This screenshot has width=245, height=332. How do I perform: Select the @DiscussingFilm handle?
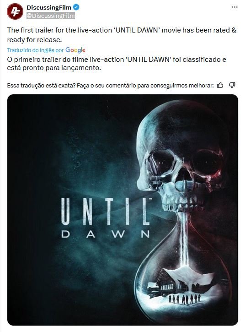click(51, 16)
